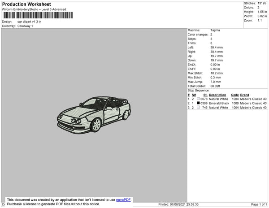Click the Code column header

point(235,95)
